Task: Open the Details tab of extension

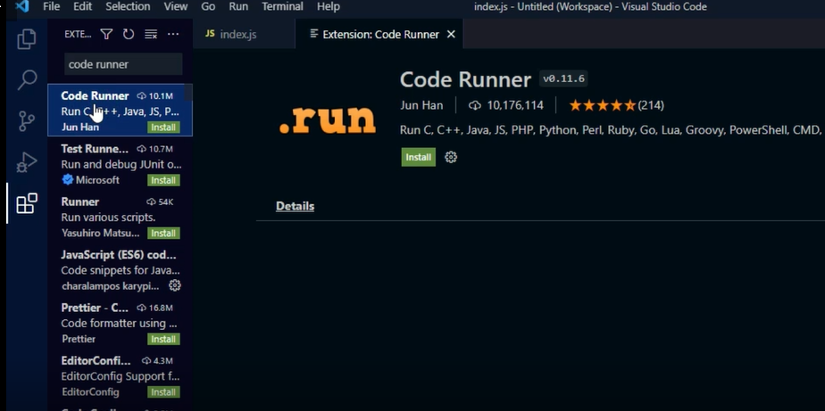Action: click(x=296, y=206)
